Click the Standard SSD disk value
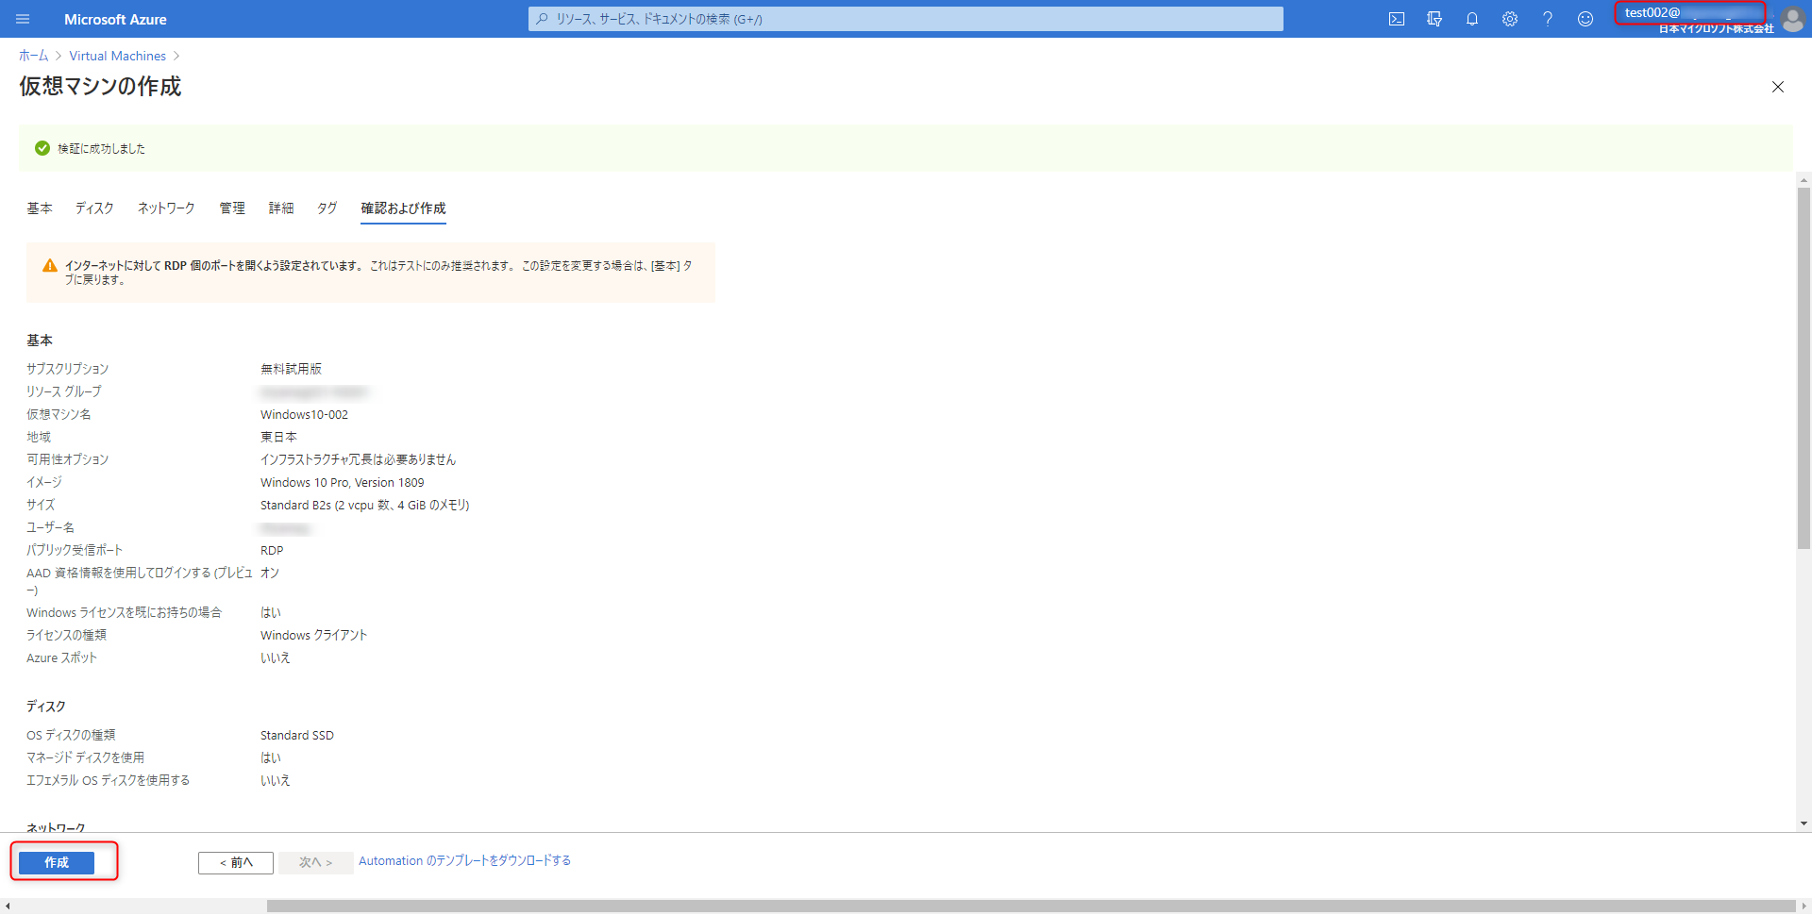The height and width of the screenshot is (915, 1812). [297, 736]
